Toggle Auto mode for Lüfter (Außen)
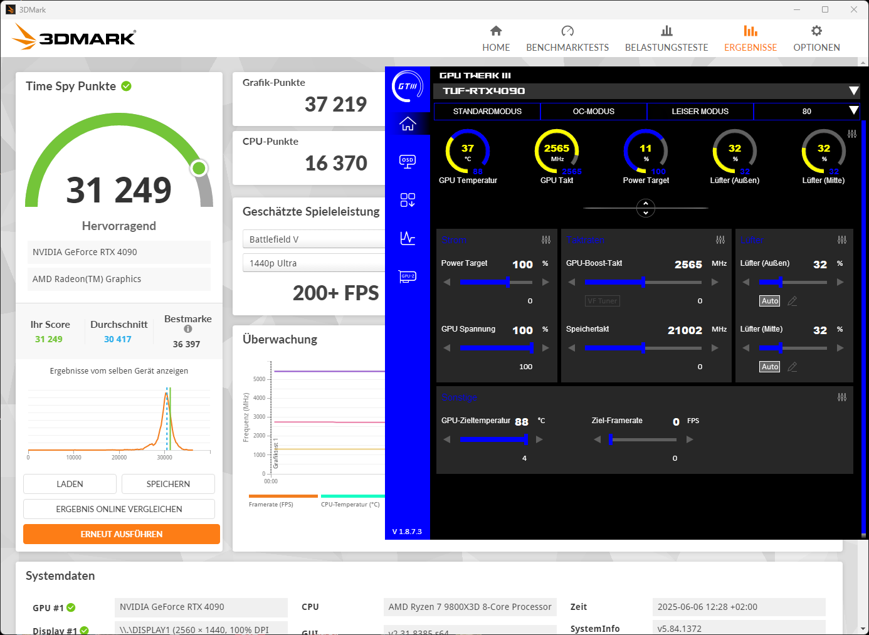This screenshot has height=635, width=869. [x=770, y=301]
